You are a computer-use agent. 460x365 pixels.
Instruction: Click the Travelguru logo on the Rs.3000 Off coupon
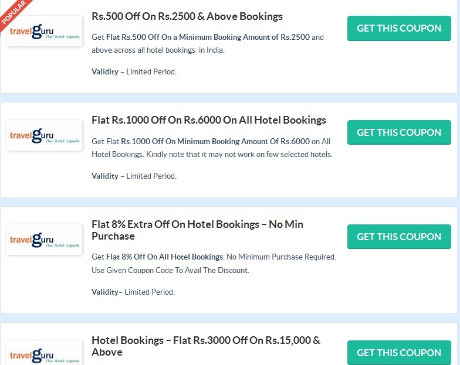point(45,353)
